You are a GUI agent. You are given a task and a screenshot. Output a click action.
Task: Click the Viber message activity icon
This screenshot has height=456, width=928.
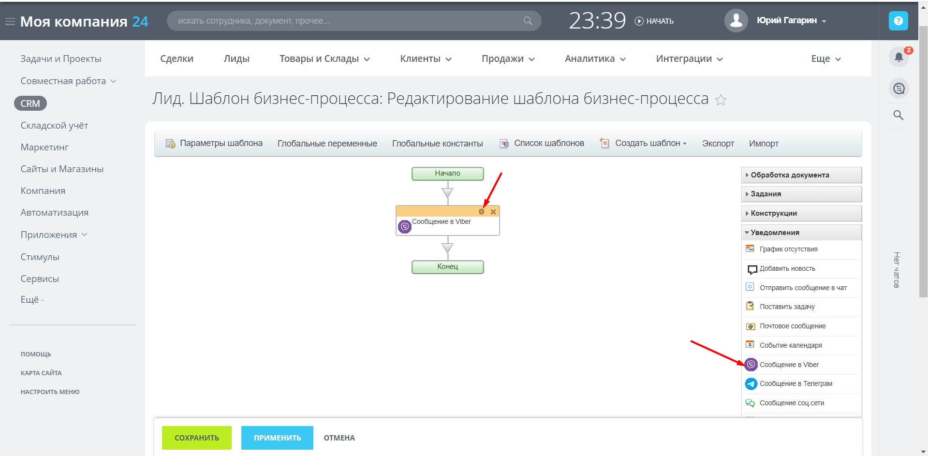click(751, 364)
